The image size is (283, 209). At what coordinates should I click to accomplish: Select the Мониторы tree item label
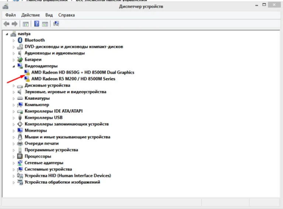pos(36,130)
